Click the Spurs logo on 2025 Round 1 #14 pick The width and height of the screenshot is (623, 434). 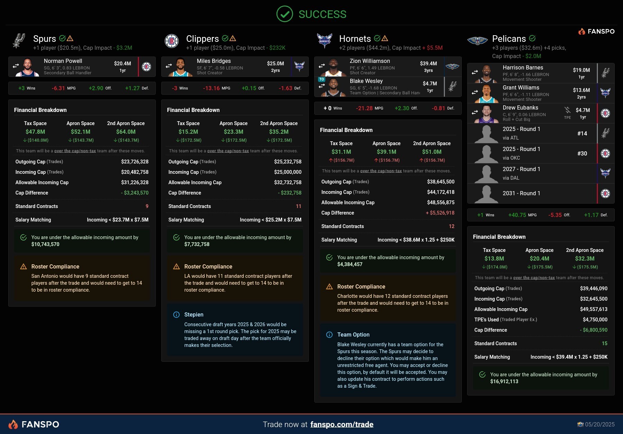(x=605, y=133)
